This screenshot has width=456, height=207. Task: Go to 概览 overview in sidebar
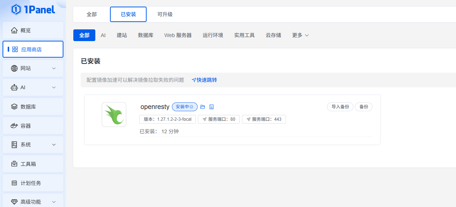[x=33, y=30]
